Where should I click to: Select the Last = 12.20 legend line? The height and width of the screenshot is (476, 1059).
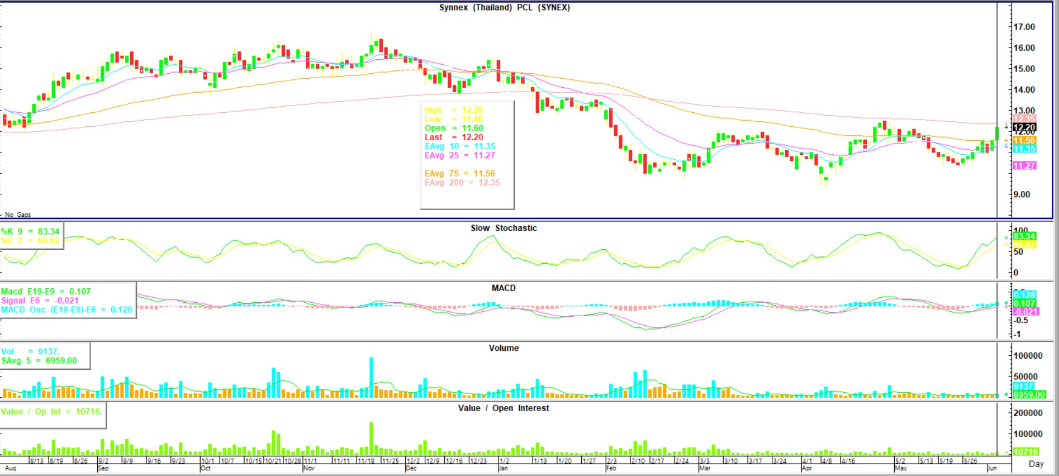453,137
